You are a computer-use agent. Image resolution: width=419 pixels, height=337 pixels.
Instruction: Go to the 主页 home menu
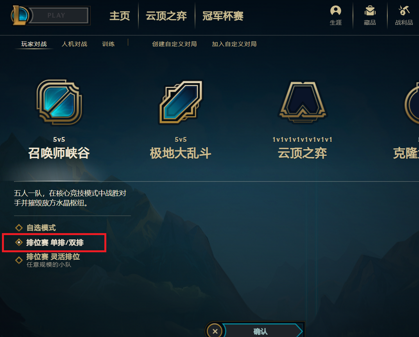click(120, 16)
